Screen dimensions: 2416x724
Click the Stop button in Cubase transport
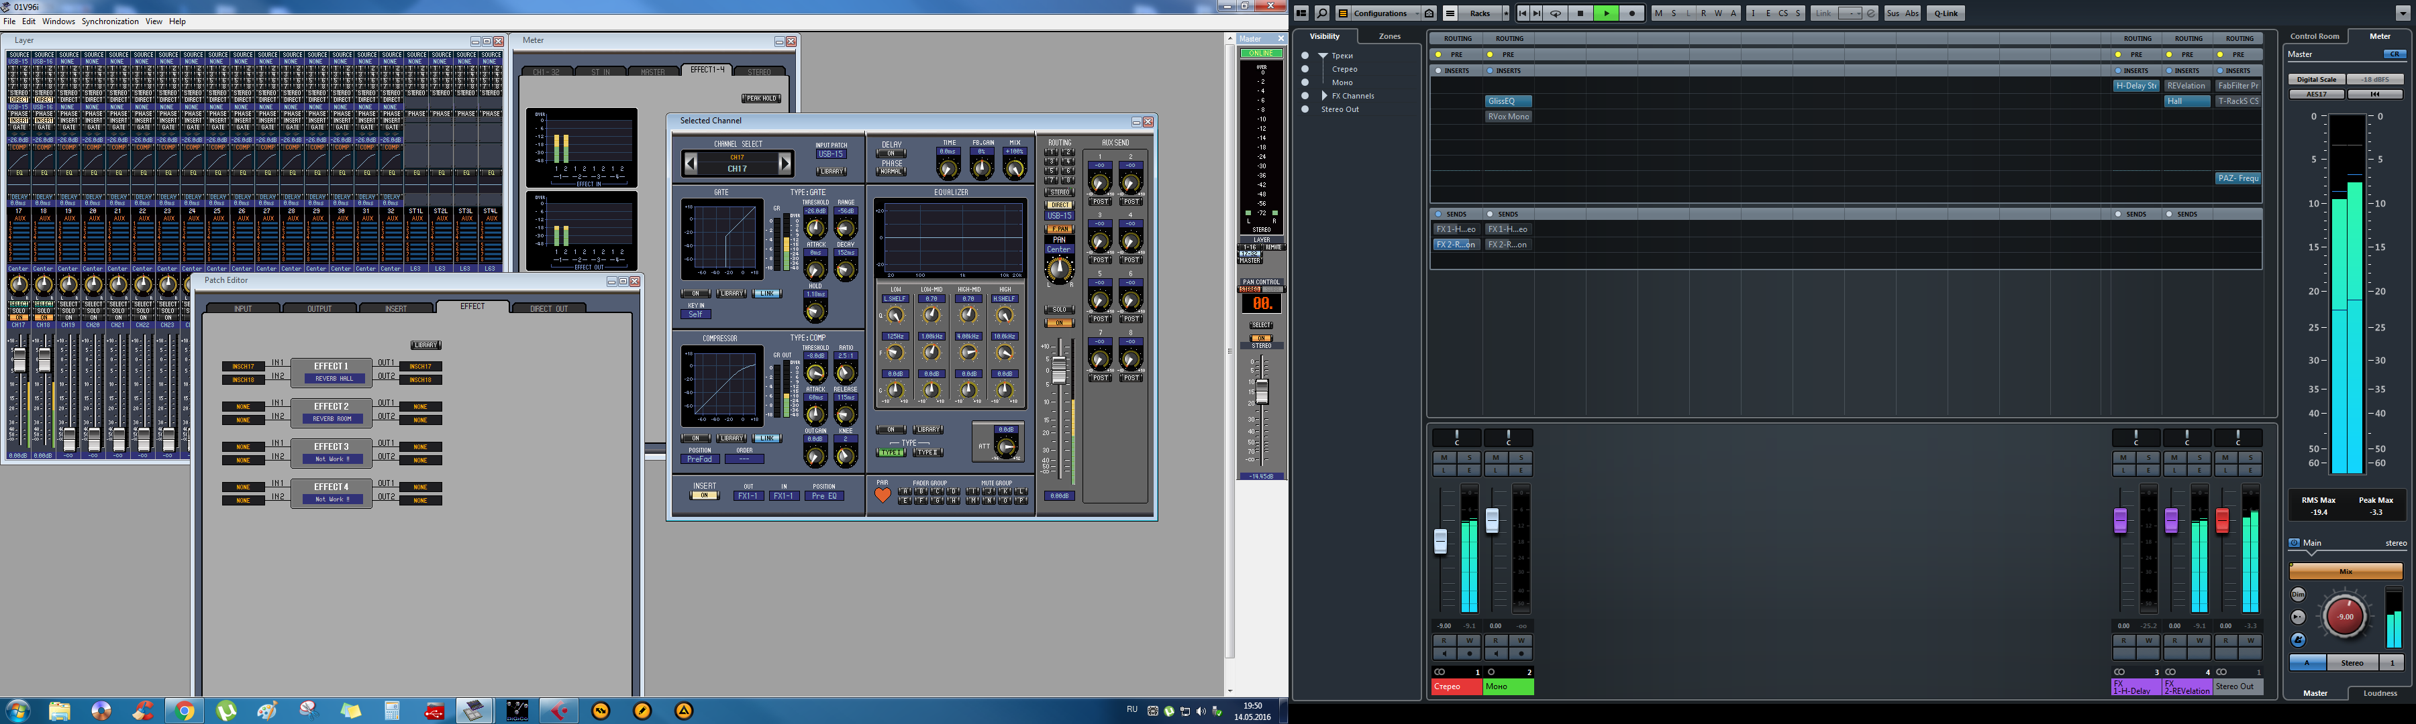point(1580,13)
